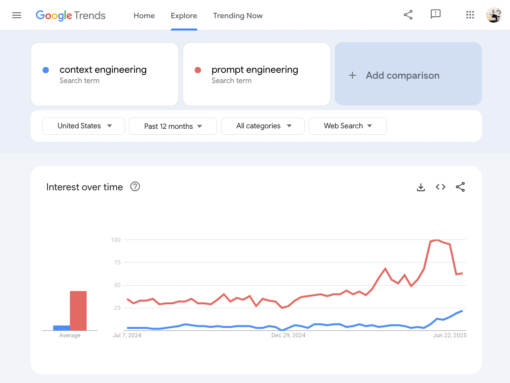Switch to the Trending Now tab
510x383 pixels.
point(238,16)
